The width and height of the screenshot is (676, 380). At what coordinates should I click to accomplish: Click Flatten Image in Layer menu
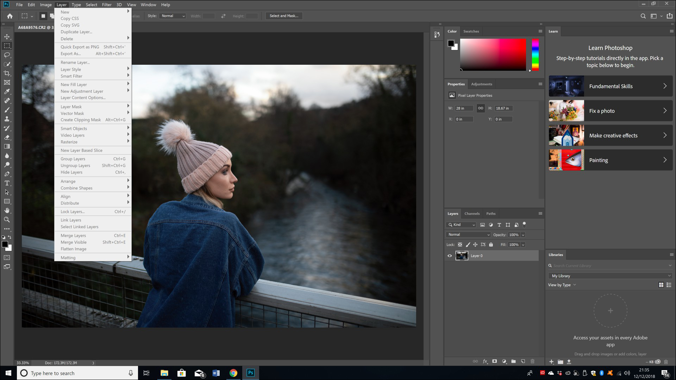pyautogui.click(x=73, y=249)
